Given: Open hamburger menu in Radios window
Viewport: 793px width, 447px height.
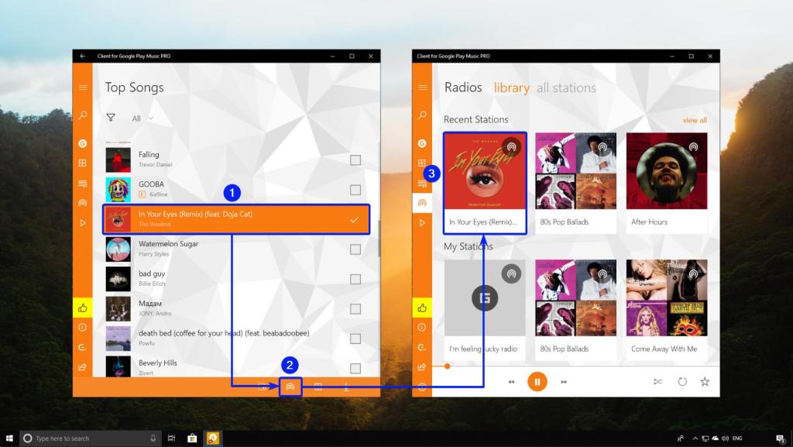Looking at the screenshot, I should [x=422, y=88].
